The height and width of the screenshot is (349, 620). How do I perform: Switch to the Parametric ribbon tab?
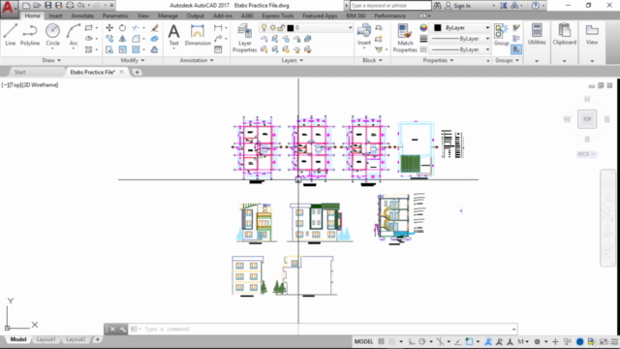pos(115,16)
